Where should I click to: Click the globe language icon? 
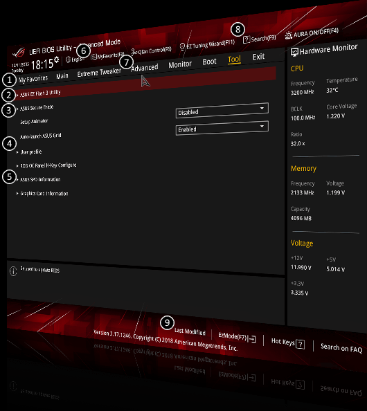point(68,60)
